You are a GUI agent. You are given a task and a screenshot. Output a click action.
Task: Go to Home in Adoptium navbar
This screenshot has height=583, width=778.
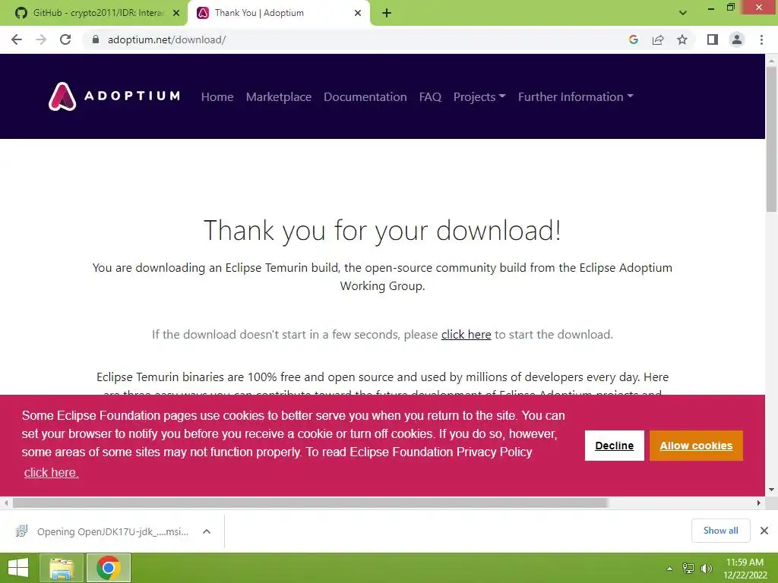click(217, 96)
